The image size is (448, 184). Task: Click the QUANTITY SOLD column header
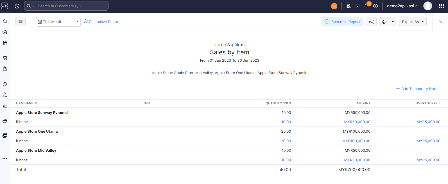(x=278, y=103)
